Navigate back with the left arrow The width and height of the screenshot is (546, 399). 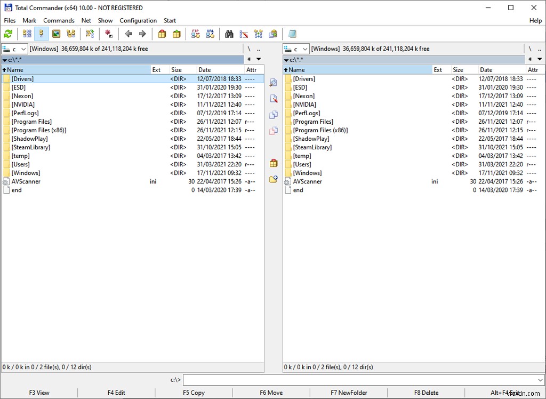pos(128,34)
